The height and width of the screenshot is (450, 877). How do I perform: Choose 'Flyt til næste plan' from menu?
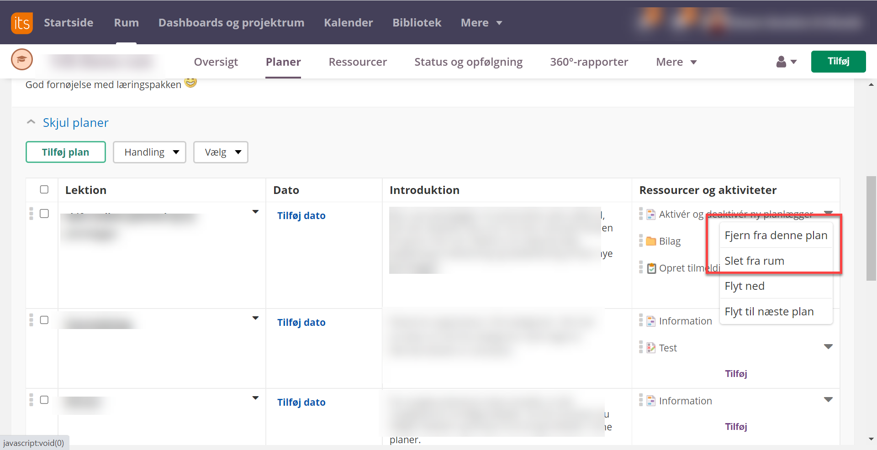pyautogui.click(x=769, y=312)
